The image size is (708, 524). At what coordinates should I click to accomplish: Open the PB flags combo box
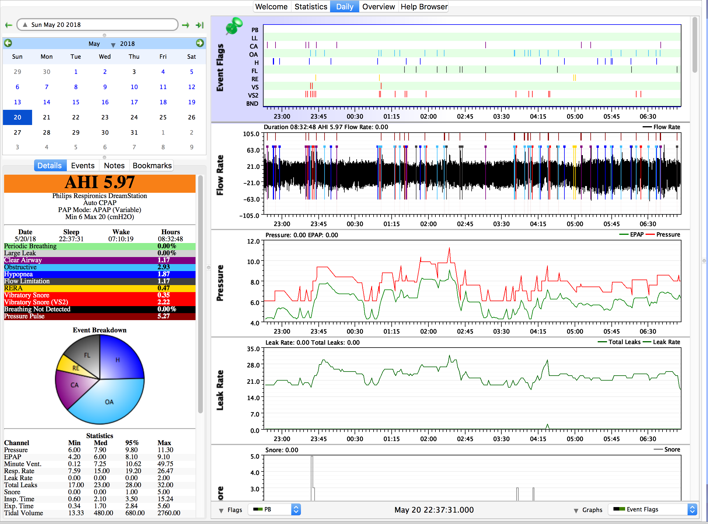click(x=274, y=509)
